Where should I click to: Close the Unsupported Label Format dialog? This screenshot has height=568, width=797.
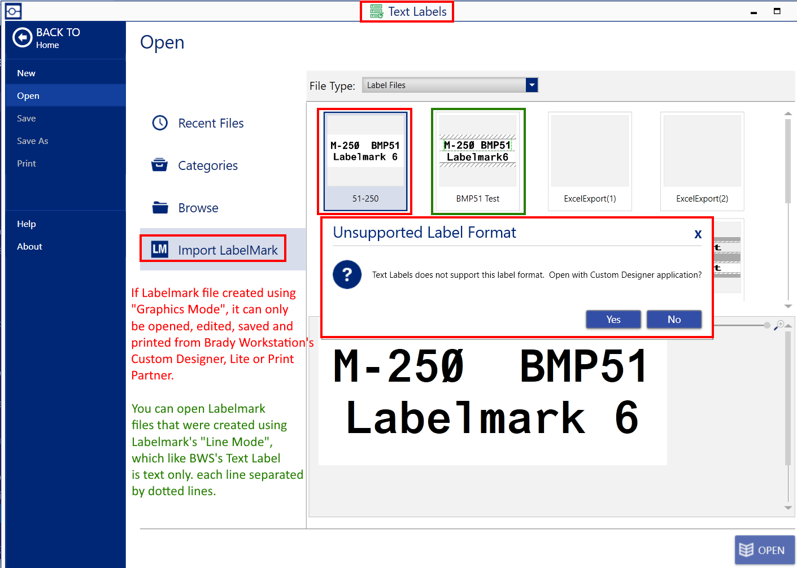tap(698, 234)
